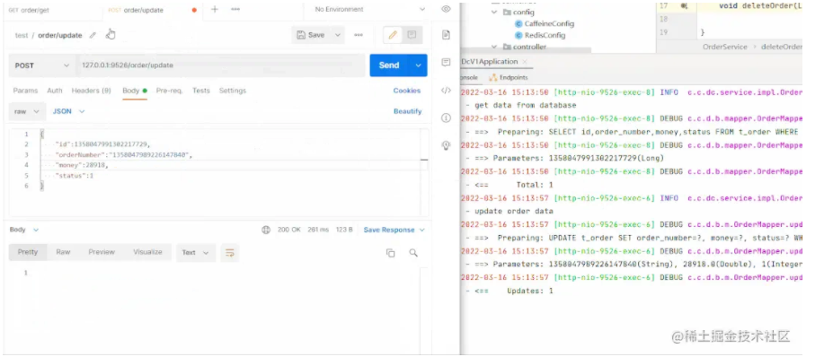Click the "money":28918 line in body editor
The width and height of the screenshot is (824, 357).
coord(82,165)
